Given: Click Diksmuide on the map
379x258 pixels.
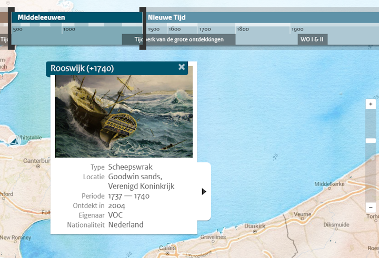Looking at the screenshot, I should [x=336, y=225].
